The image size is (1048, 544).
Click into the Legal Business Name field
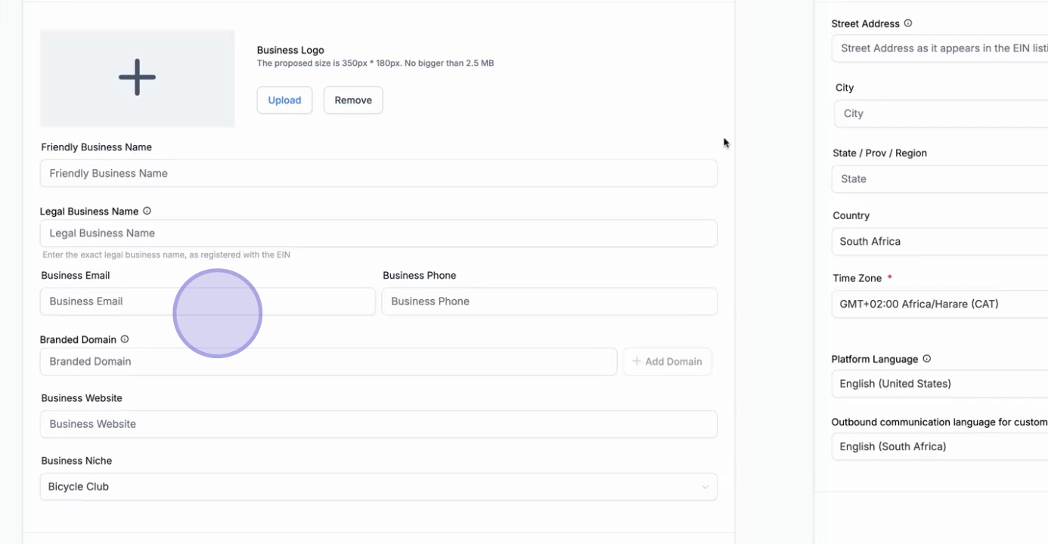[378, 233]
